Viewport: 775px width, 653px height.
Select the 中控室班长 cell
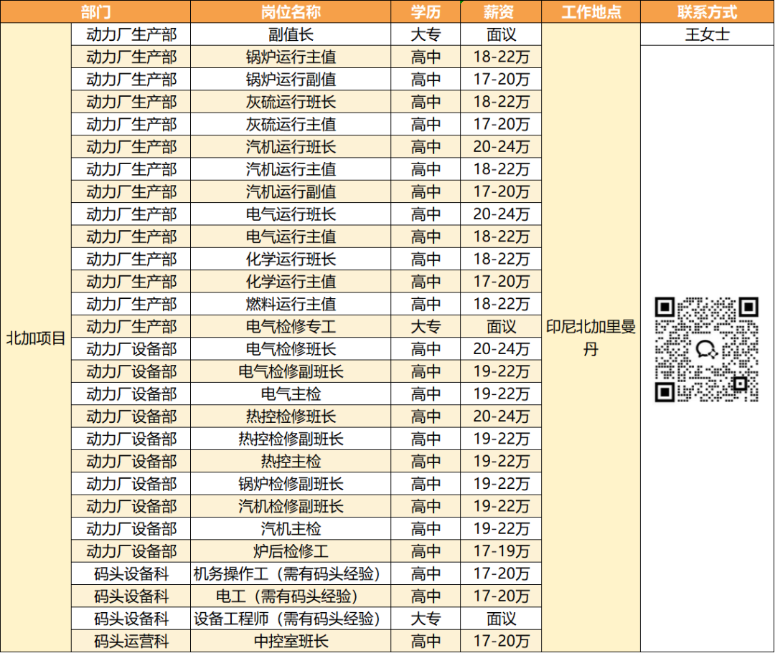(x=291, y=641)
